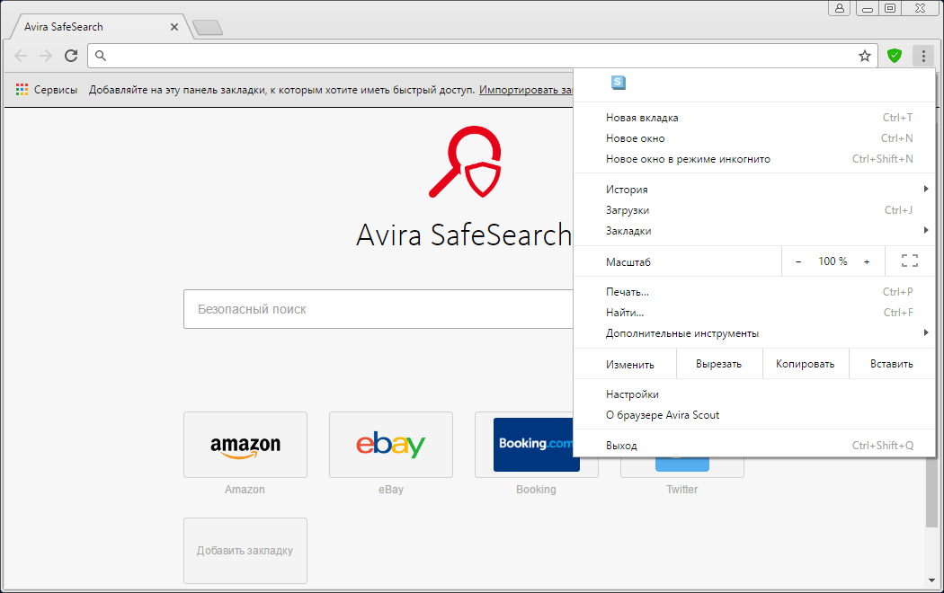Click the Безопасный поиск search field
Viewport: 944px width, 593px height.
point(378,309)
